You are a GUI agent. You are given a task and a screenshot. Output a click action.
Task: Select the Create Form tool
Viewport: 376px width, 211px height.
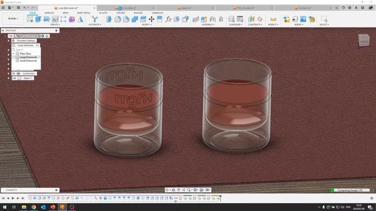72,19
